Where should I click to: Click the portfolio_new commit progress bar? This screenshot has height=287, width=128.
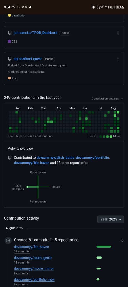(x=98, y=279)
